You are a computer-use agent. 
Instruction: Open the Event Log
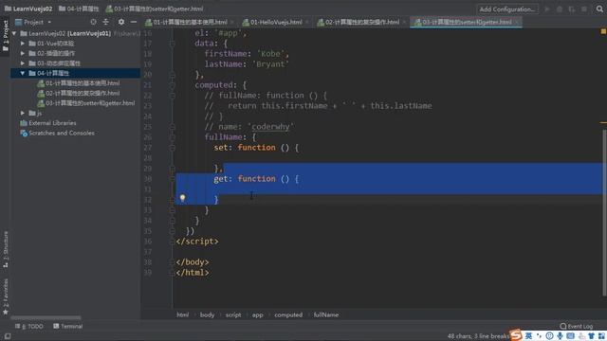(577, 326)
